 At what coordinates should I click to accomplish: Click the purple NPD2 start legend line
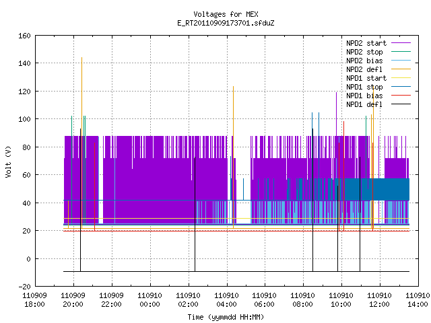click(401, 43)
